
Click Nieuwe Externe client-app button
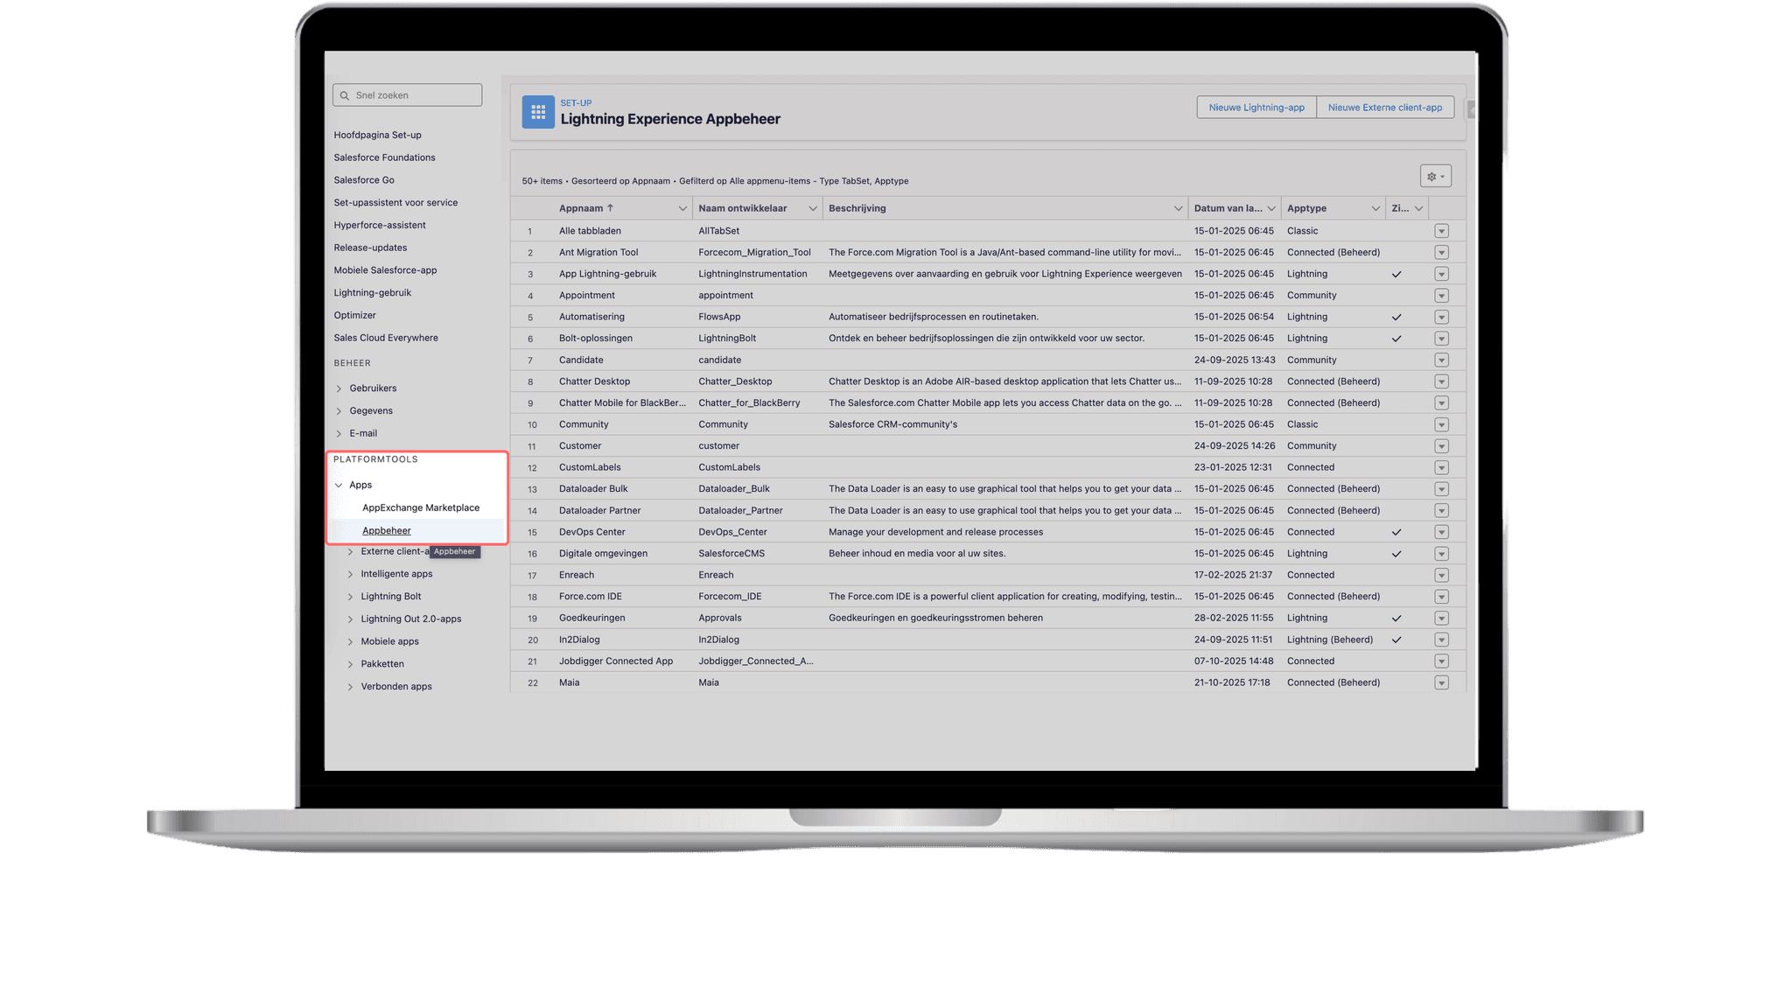(1384, 108)
